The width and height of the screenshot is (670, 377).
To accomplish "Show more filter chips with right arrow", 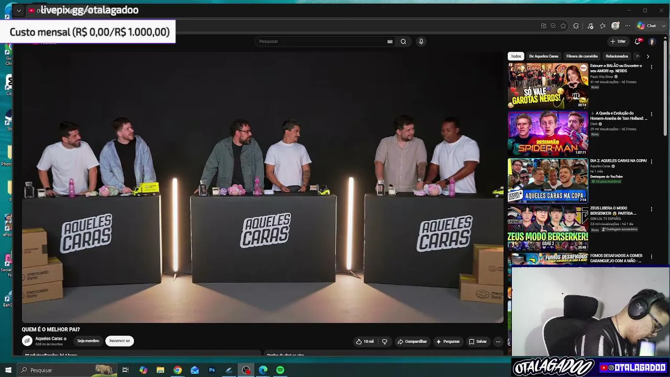I will tap(647, 56).
